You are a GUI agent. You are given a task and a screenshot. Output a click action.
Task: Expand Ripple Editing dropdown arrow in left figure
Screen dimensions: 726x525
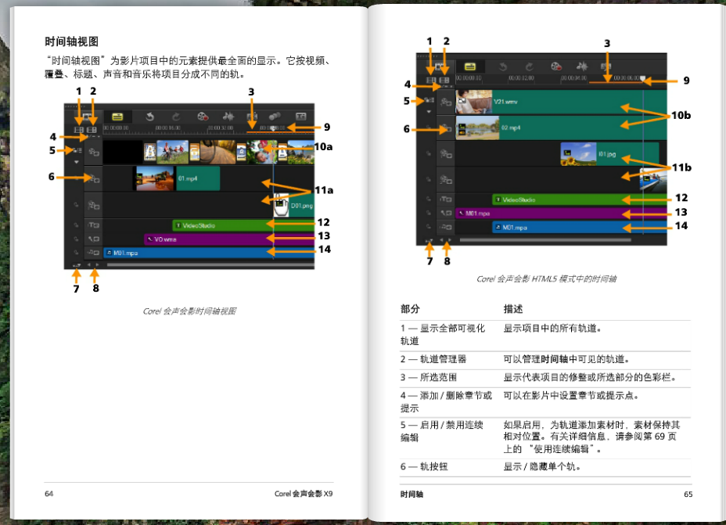77,162
